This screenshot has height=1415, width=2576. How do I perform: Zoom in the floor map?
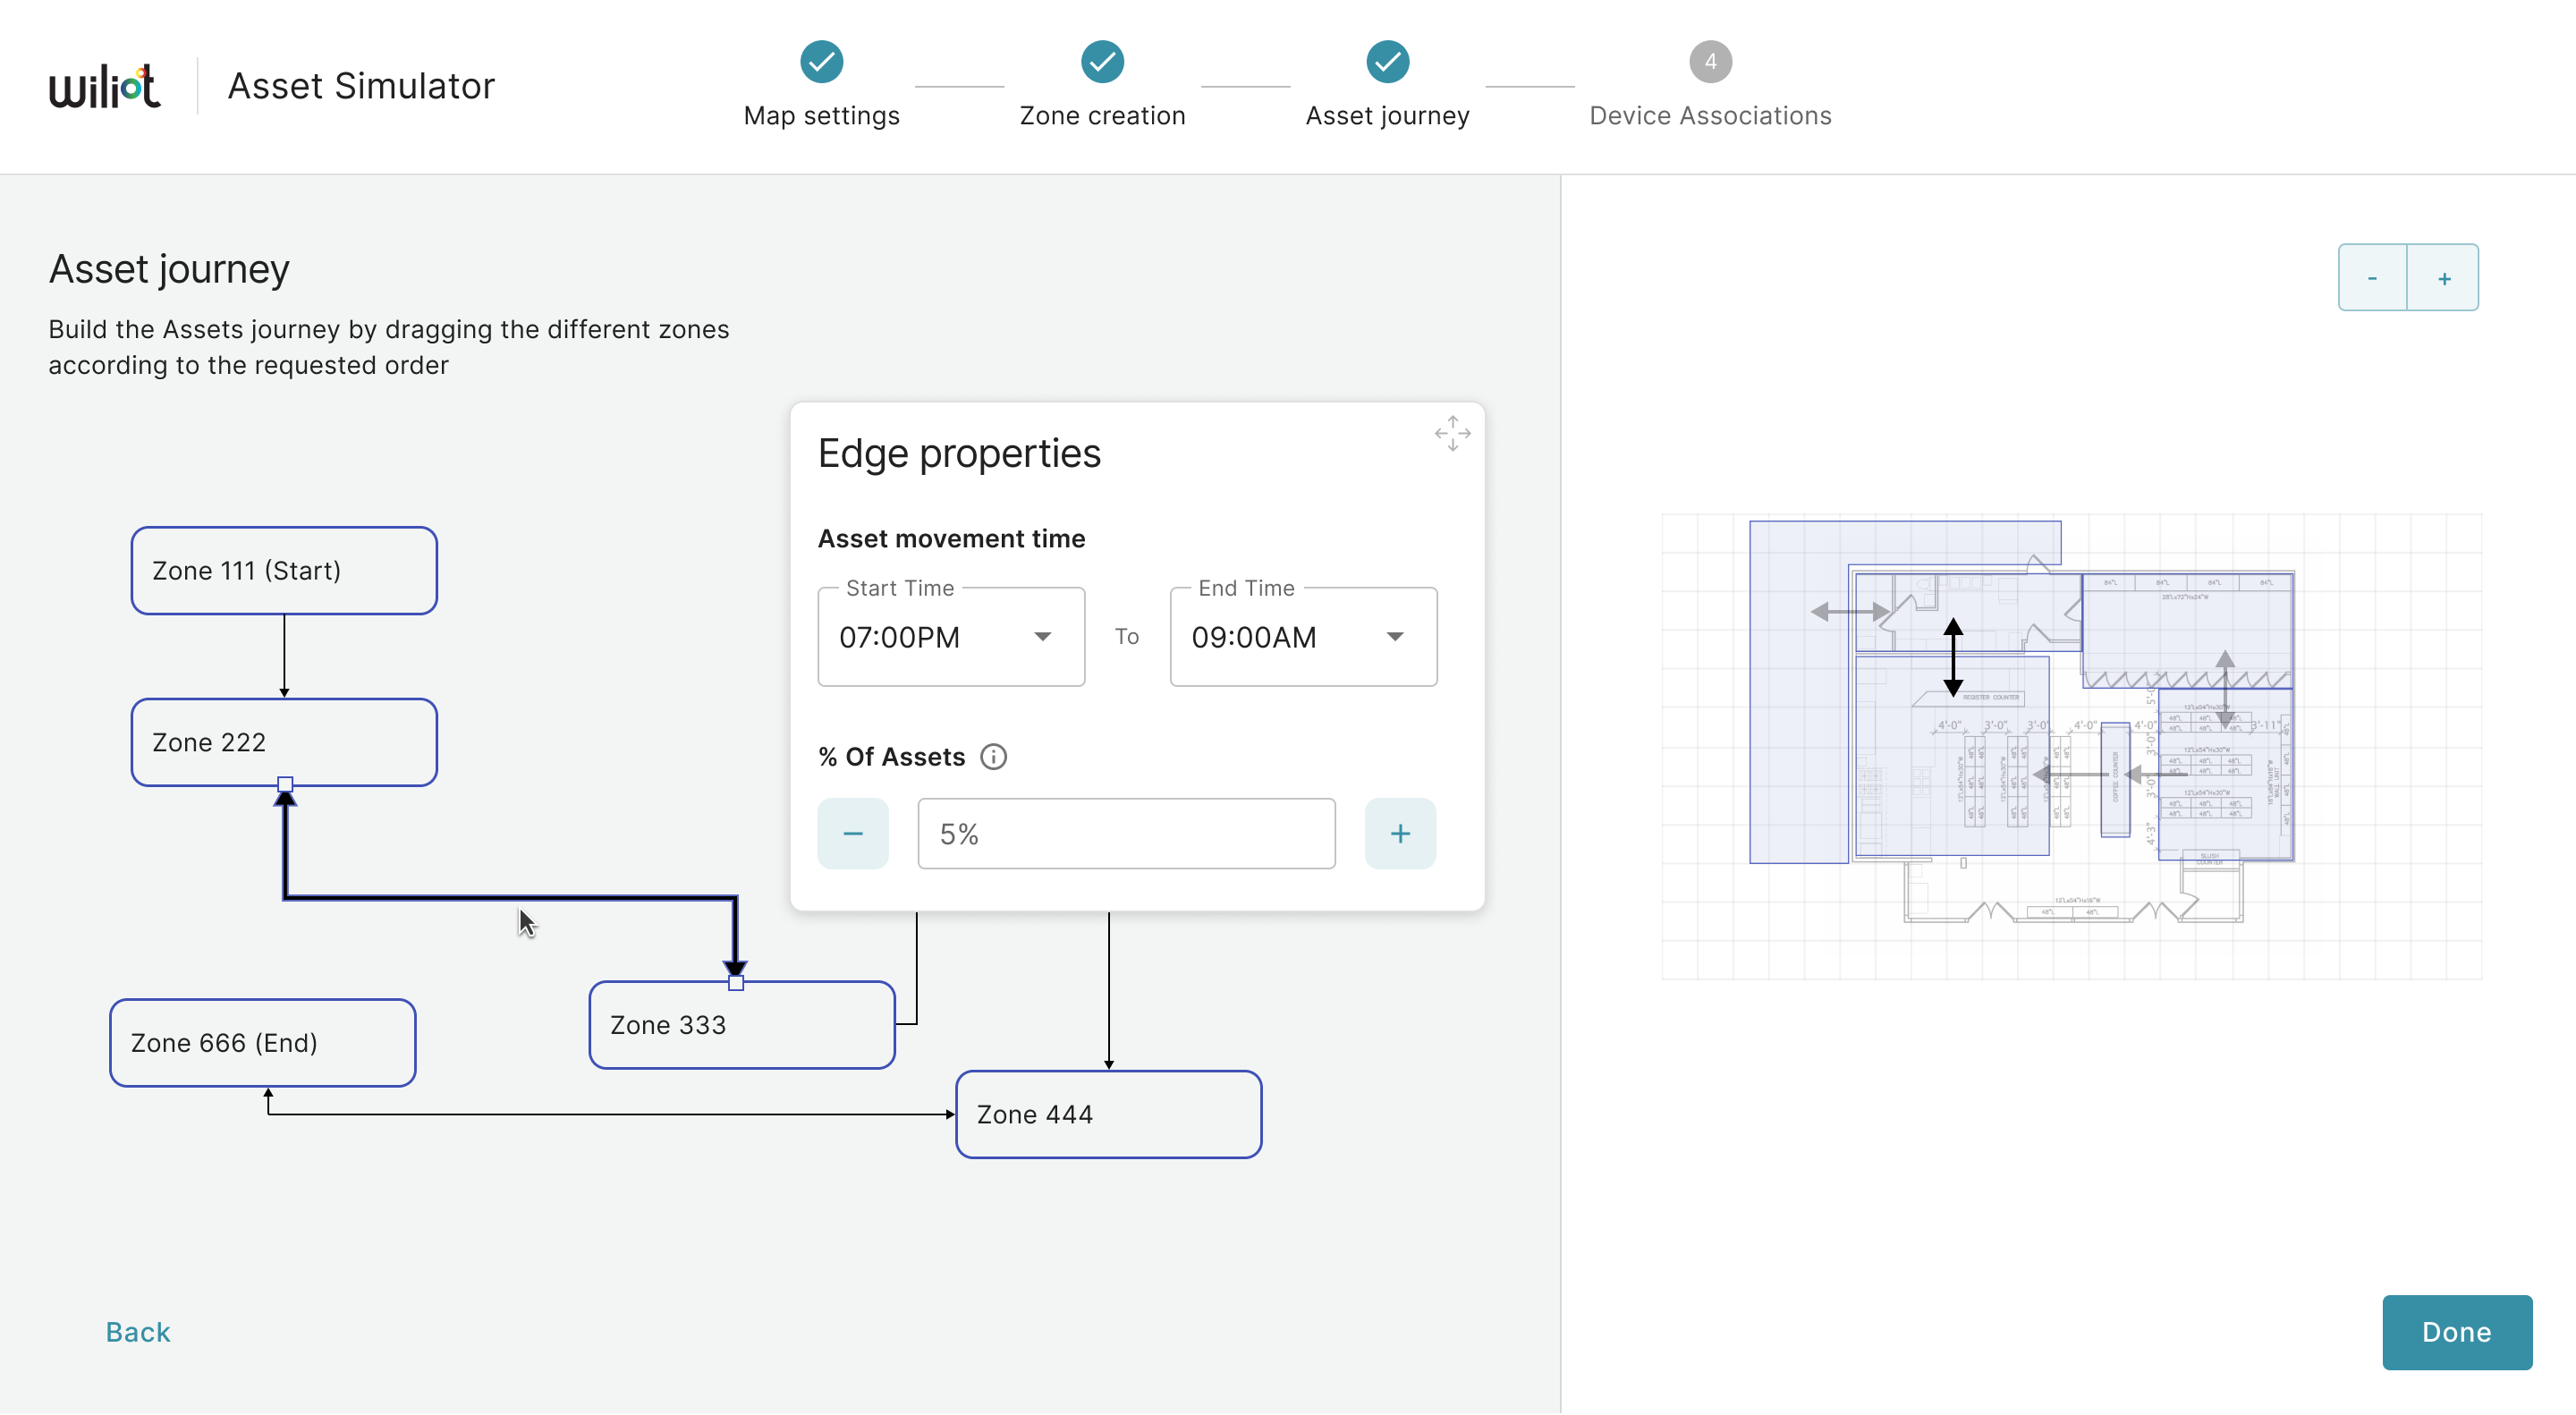(2443, 278)
